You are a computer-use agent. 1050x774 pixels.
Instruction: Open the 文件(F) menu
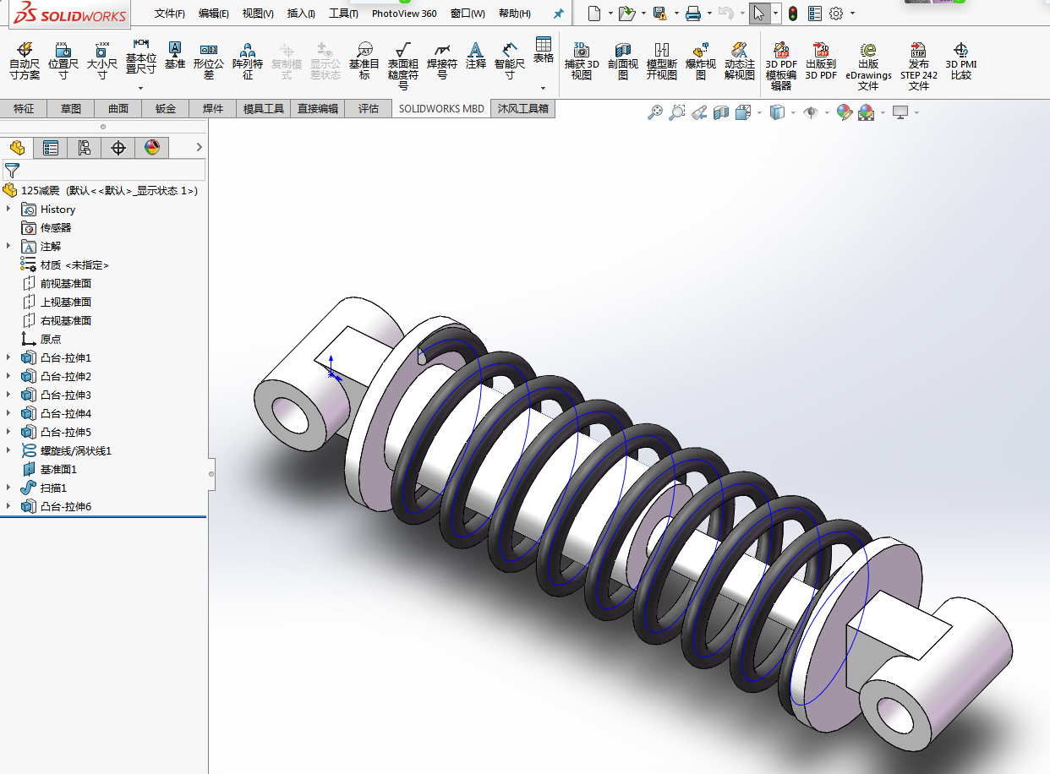[170, 14]
